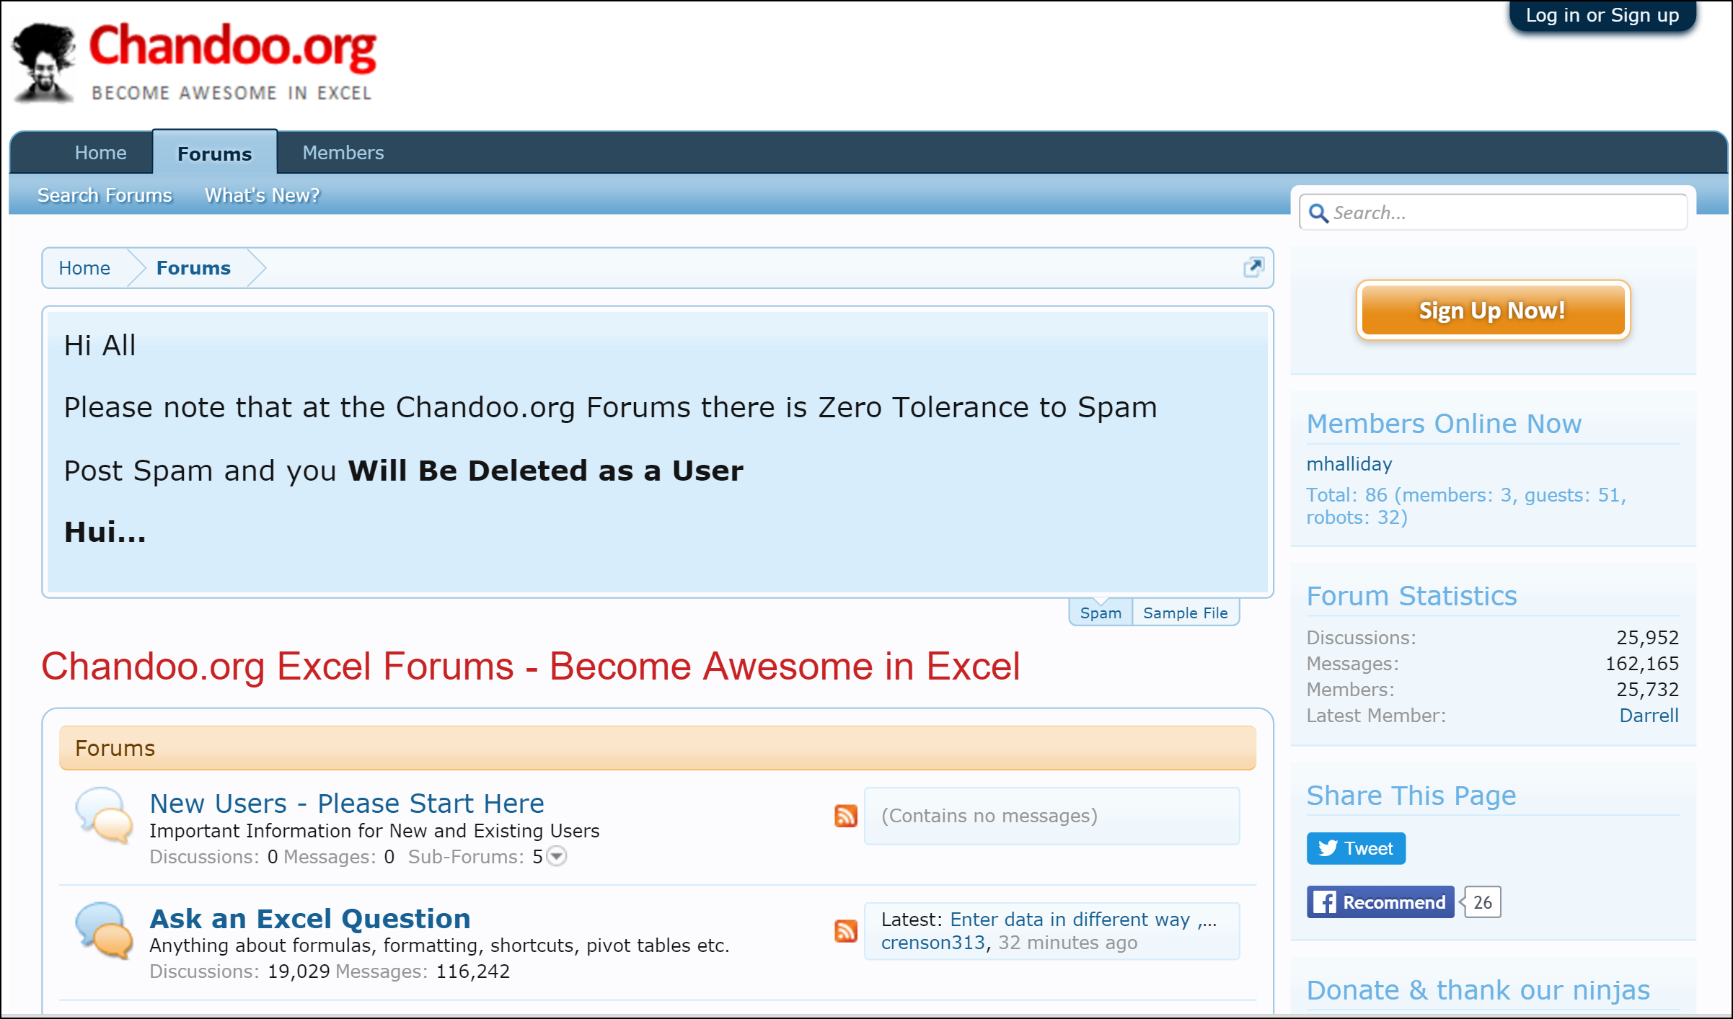Switch to the Sample File notice tab

(1185, 613)
